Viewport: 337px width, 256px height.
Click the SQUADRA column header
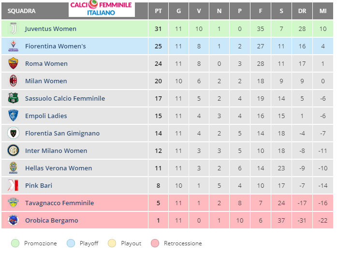[x=22, y=11]
